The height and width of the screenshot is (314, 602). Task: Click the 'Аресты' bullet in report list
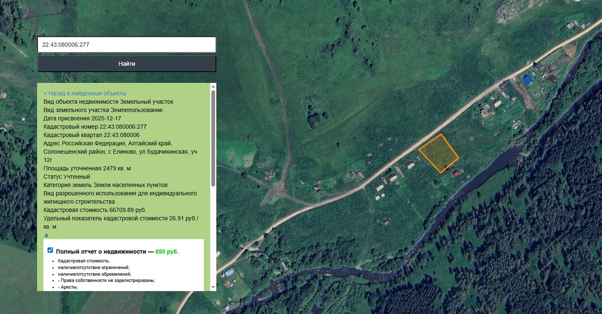(x=68, y=287)
